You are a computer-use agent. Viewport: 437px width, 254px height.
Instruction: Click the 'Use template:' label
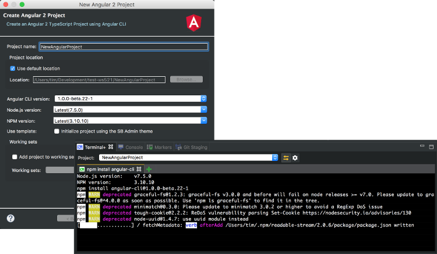point(22,131)
